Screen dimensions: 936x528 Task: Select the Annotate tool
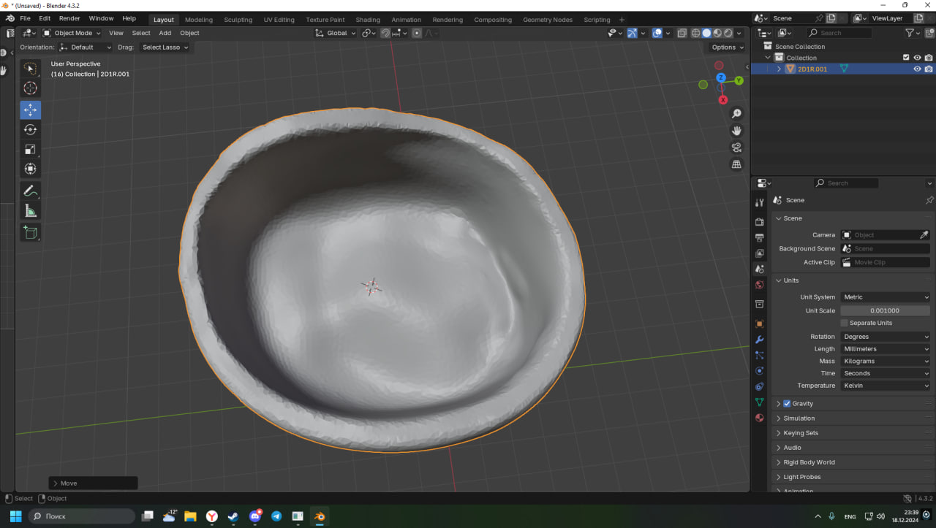[x=30, y=191]
